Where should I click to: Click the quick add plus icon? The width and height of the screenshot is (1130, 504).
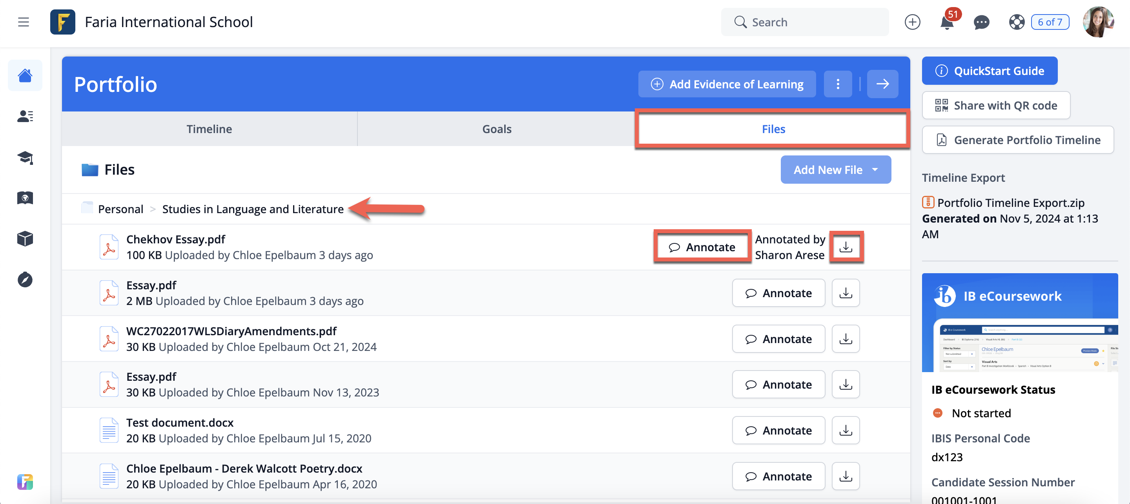tap(912, 22)
